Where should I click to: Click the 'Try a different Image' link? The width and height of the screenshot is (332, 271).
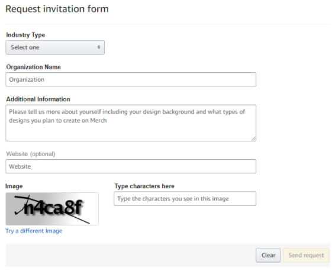[x=34, y=231]
